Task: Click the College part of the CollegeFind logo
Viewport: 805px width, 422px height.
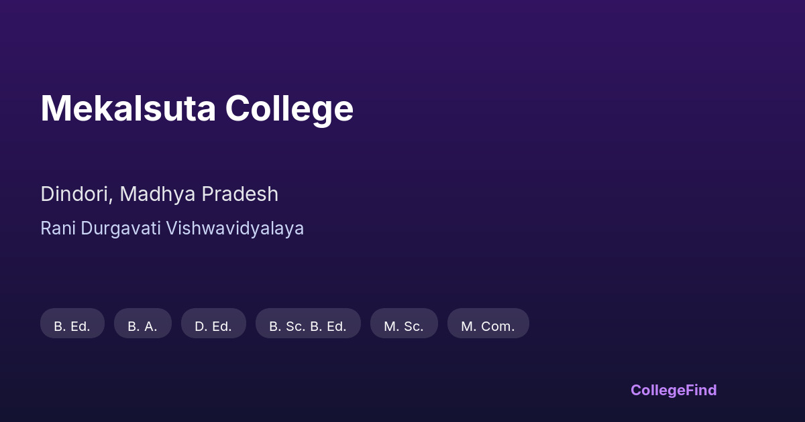Action: point(657,390)
